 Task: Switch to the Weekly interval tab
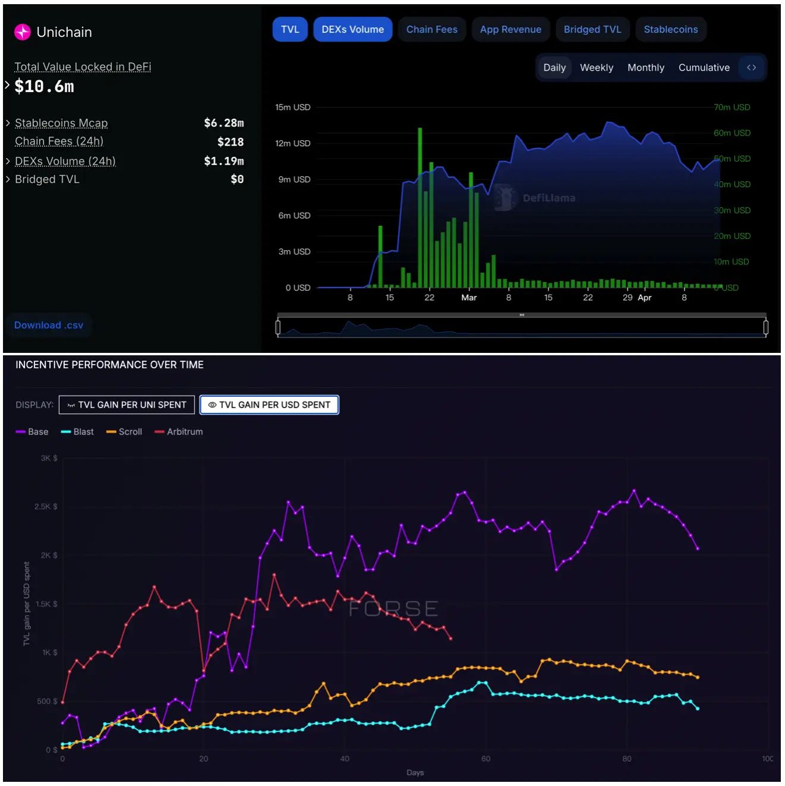point(596,68)
